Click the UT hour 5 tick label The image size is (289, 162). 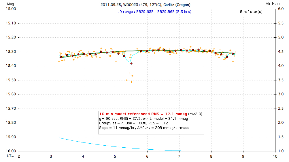tap(115, 157)
